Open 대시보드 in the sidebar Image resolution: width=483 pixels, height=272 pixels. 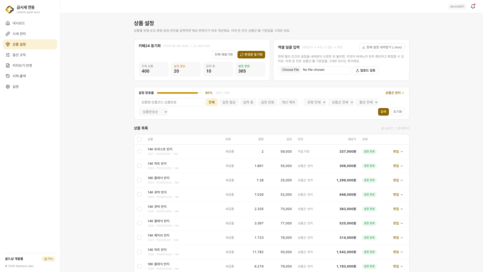point(30,23)
